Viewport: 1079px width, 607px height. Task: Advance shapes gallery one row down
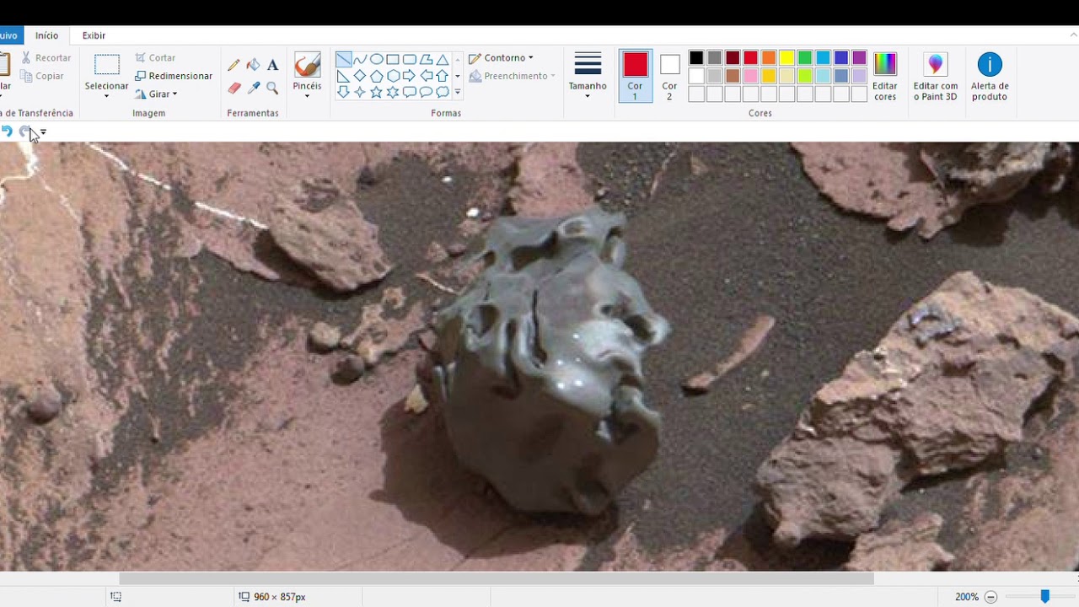coord(458,76)
